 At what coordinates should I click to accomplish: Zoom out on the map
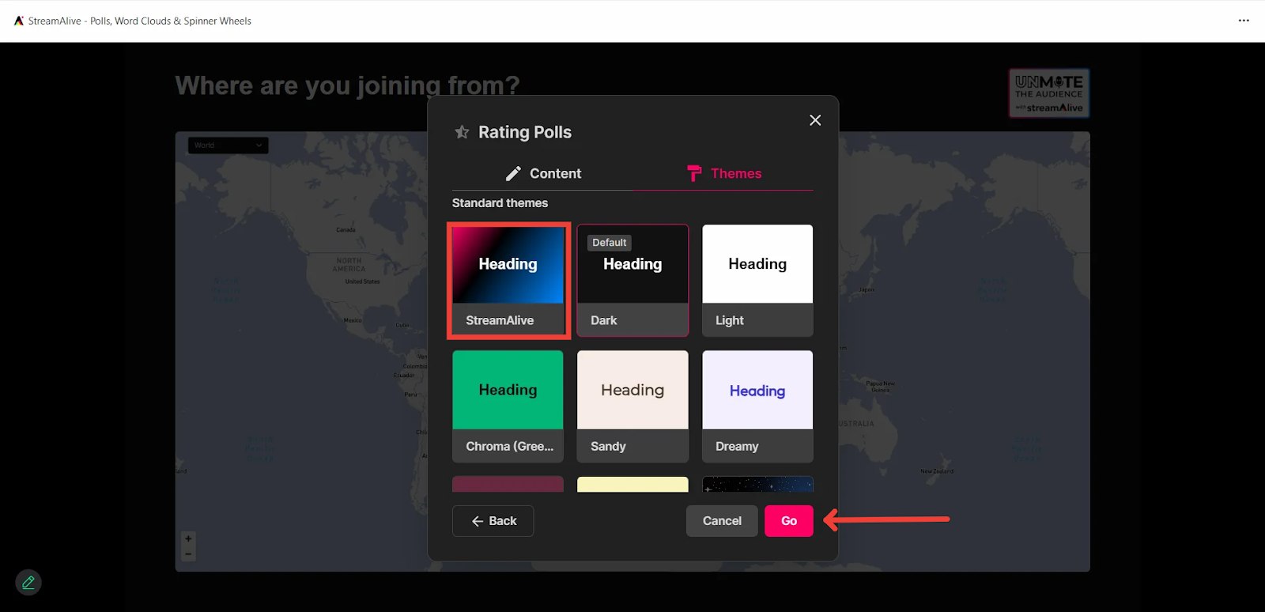click(188, 554)
